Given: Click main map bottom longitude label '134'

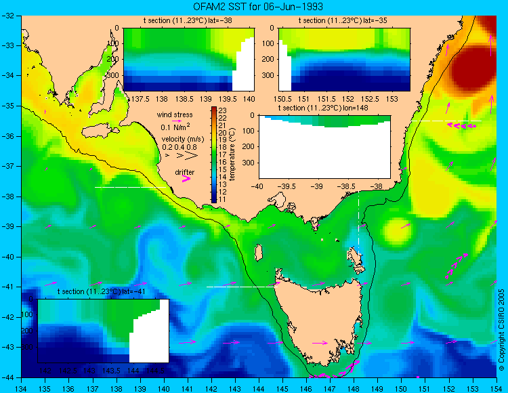Looking at the screenshot, I should [x=22, y=388].
